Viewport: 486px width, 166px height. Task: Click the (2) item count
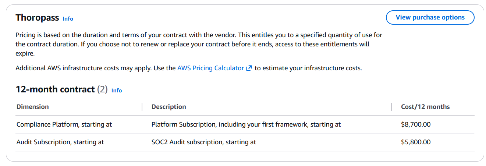(x=102, y=89)
